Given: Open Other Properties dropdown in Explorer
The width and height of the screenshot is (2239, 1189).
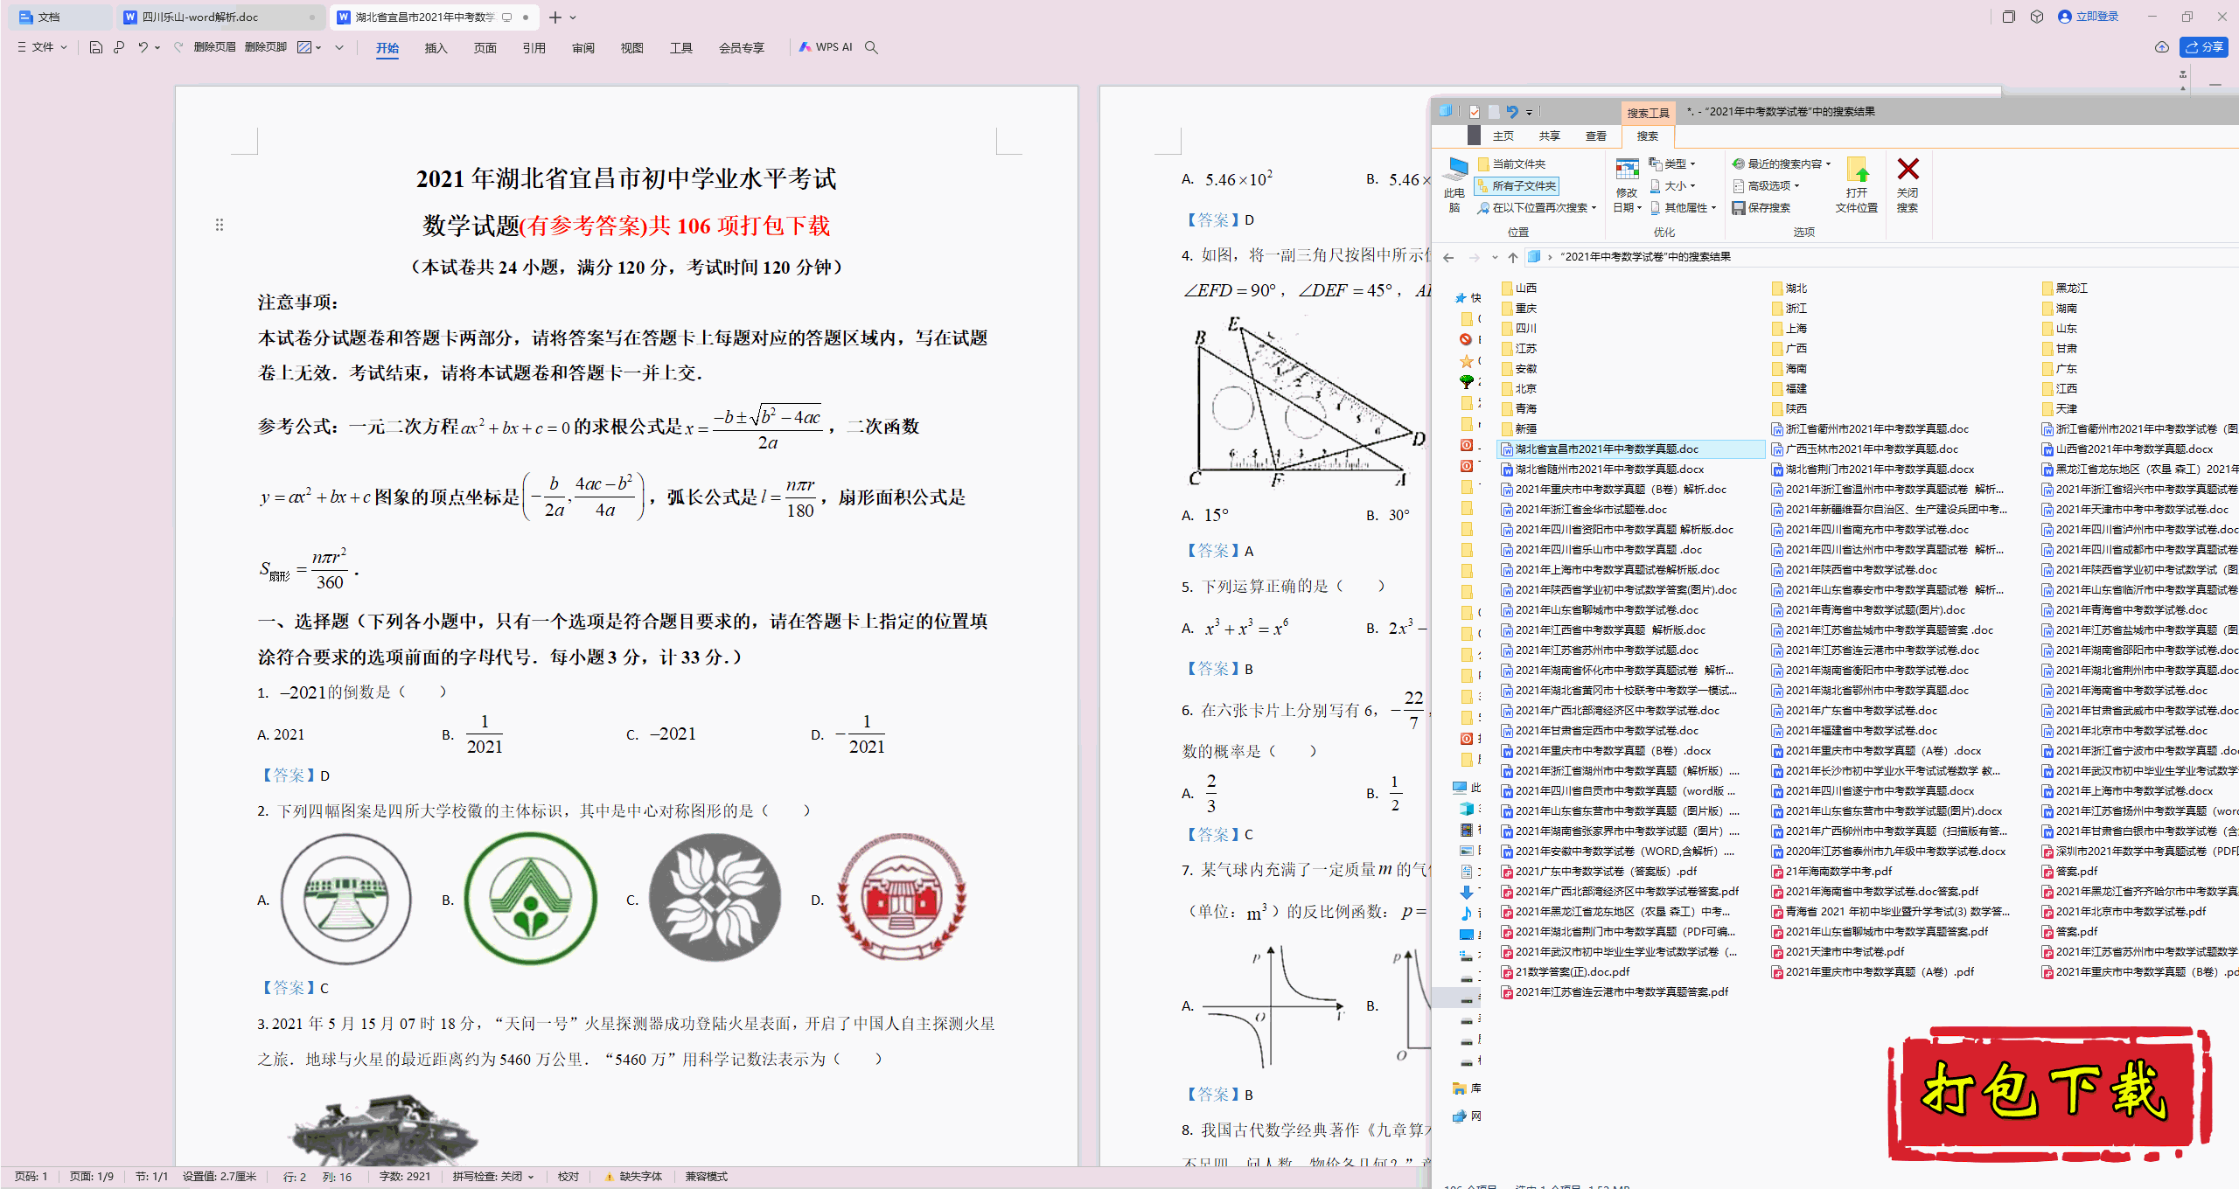Looking at the screenshot, I should tap(1683, 208).
